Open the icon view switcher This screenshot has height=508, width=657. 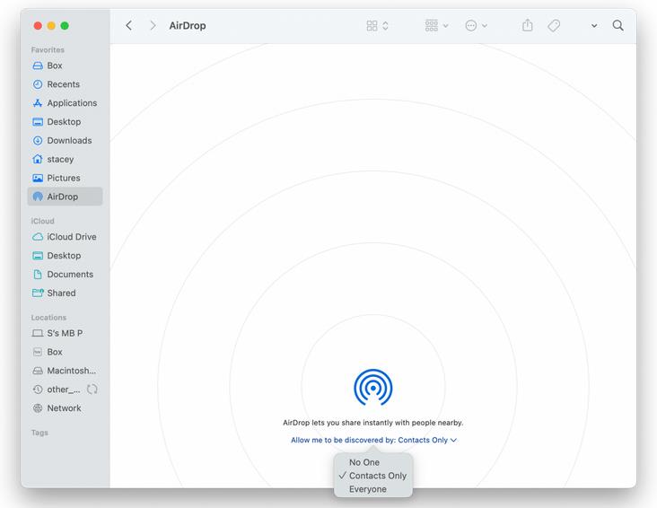point(377,25)
